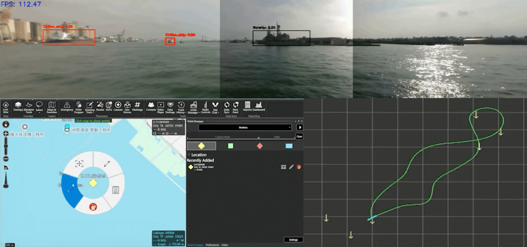Open the Video Player tool
Viewport: 527px width, 247px height.
click(160, 106)
